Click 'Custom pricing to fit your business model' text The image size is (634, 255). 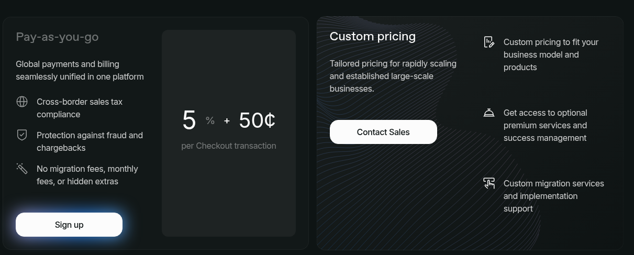click(551, 54)
